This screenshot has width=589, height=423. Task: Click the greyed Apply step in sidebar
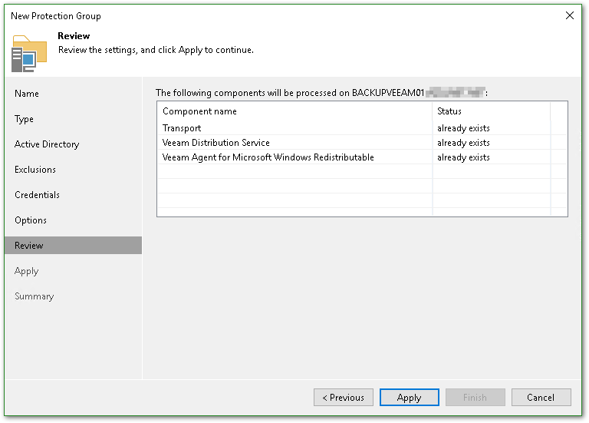[27, 271]
